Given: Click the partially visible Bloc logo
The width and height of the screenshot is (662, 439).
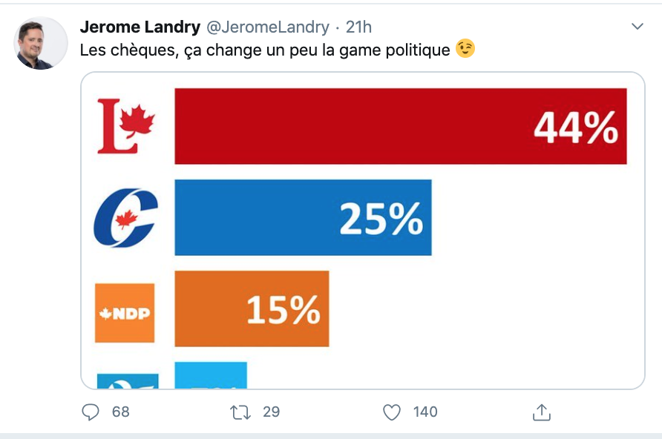Looking at the screenshot, I should pyautogui.click(x=128, y=380).
